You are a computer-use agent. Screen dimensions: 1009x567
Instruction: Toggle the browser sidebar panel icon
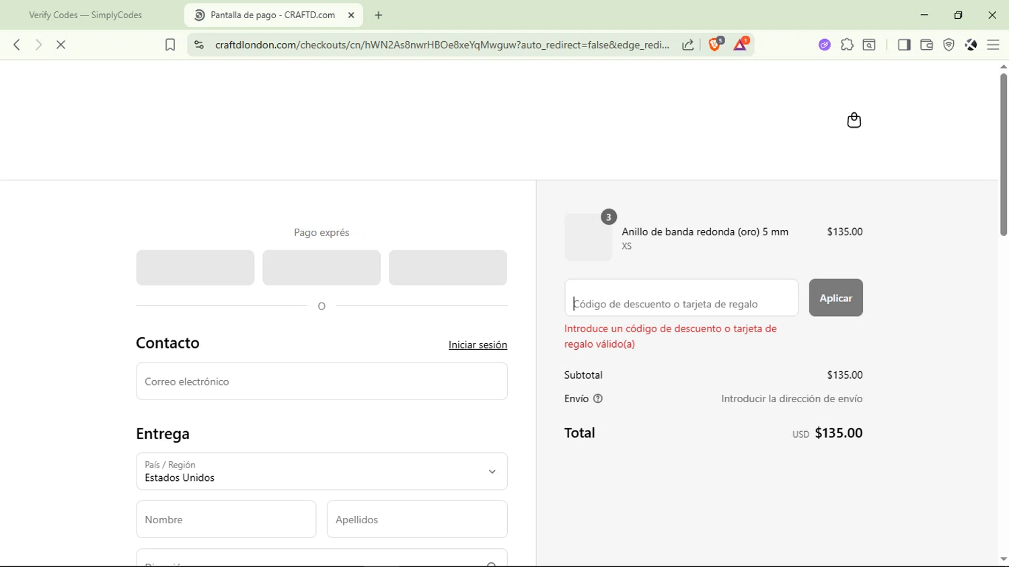tap(904, 44)
